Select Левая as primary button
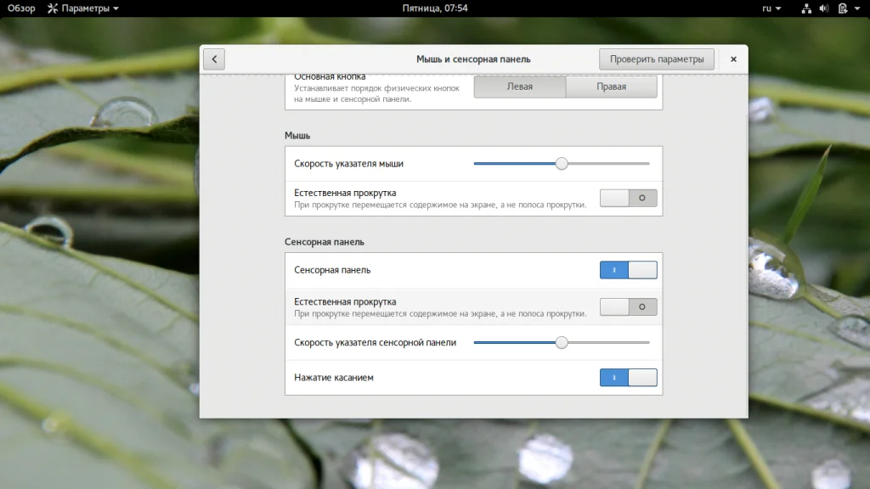Screen dimensions: 870x489 pyautogui.click(x=519, y=87)
